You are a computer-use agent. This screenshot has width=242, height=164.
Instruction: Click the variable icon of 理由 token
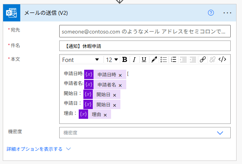83,114
